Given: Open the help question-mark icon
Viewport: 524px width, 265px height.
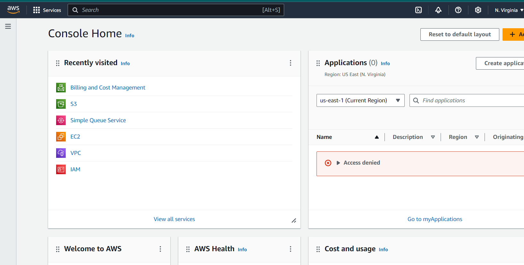Looking at the screenshot, I should [x=458, y=10].
